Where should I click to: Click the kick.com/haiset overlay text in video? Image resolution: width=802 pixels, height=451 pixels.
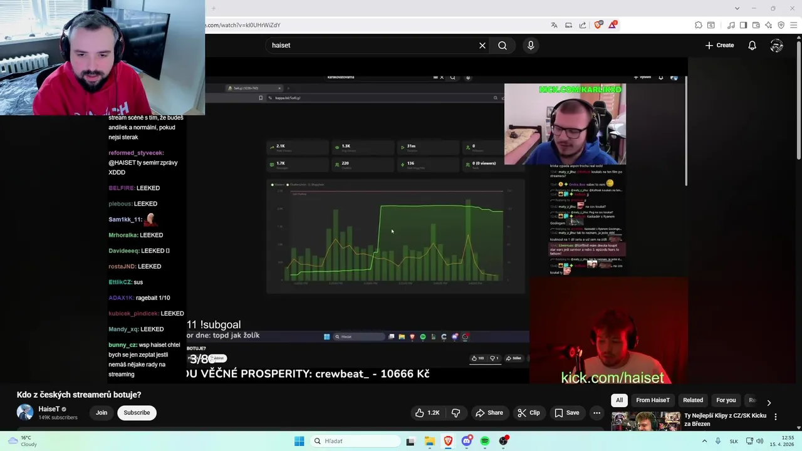(612, 378)
